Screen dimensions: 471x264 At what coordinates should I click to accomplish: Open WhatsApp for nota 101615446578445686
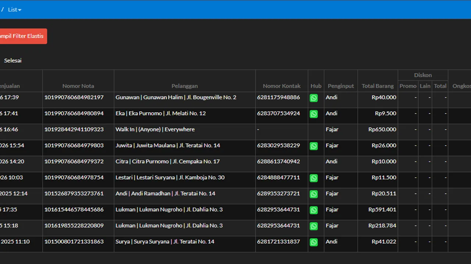point(314,210)
